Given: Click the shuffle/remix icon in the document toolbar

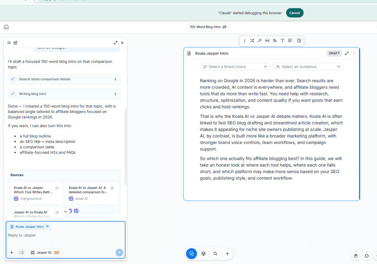Looking at the screenshot, I should (x=252, y=41).
